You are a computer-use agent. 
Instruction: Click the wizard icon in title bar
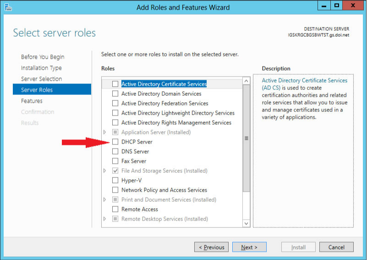click(8, 7)
